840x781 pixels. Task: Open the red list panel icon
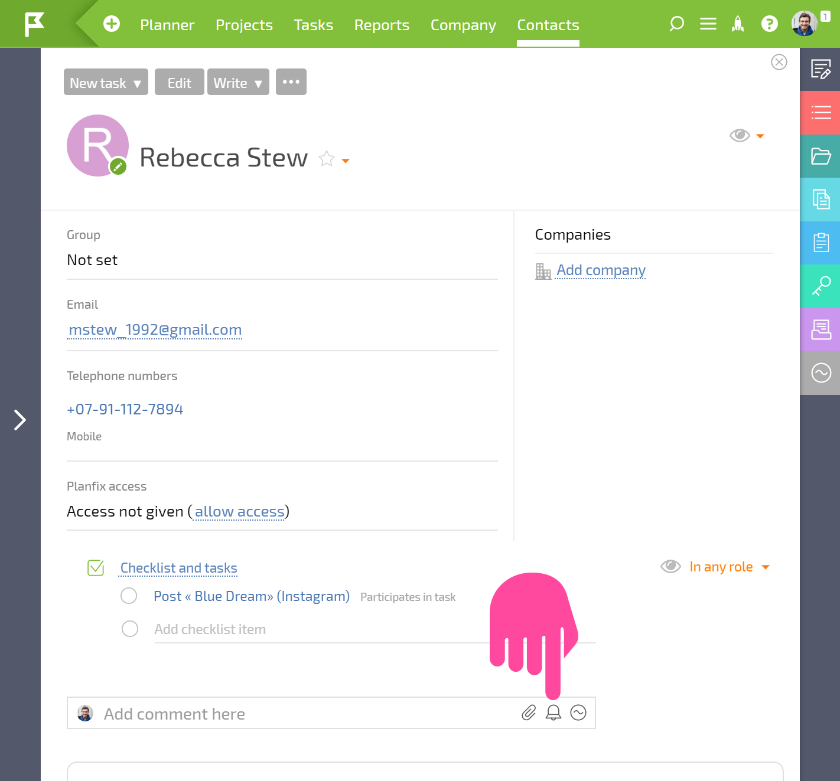coord(821,112)
